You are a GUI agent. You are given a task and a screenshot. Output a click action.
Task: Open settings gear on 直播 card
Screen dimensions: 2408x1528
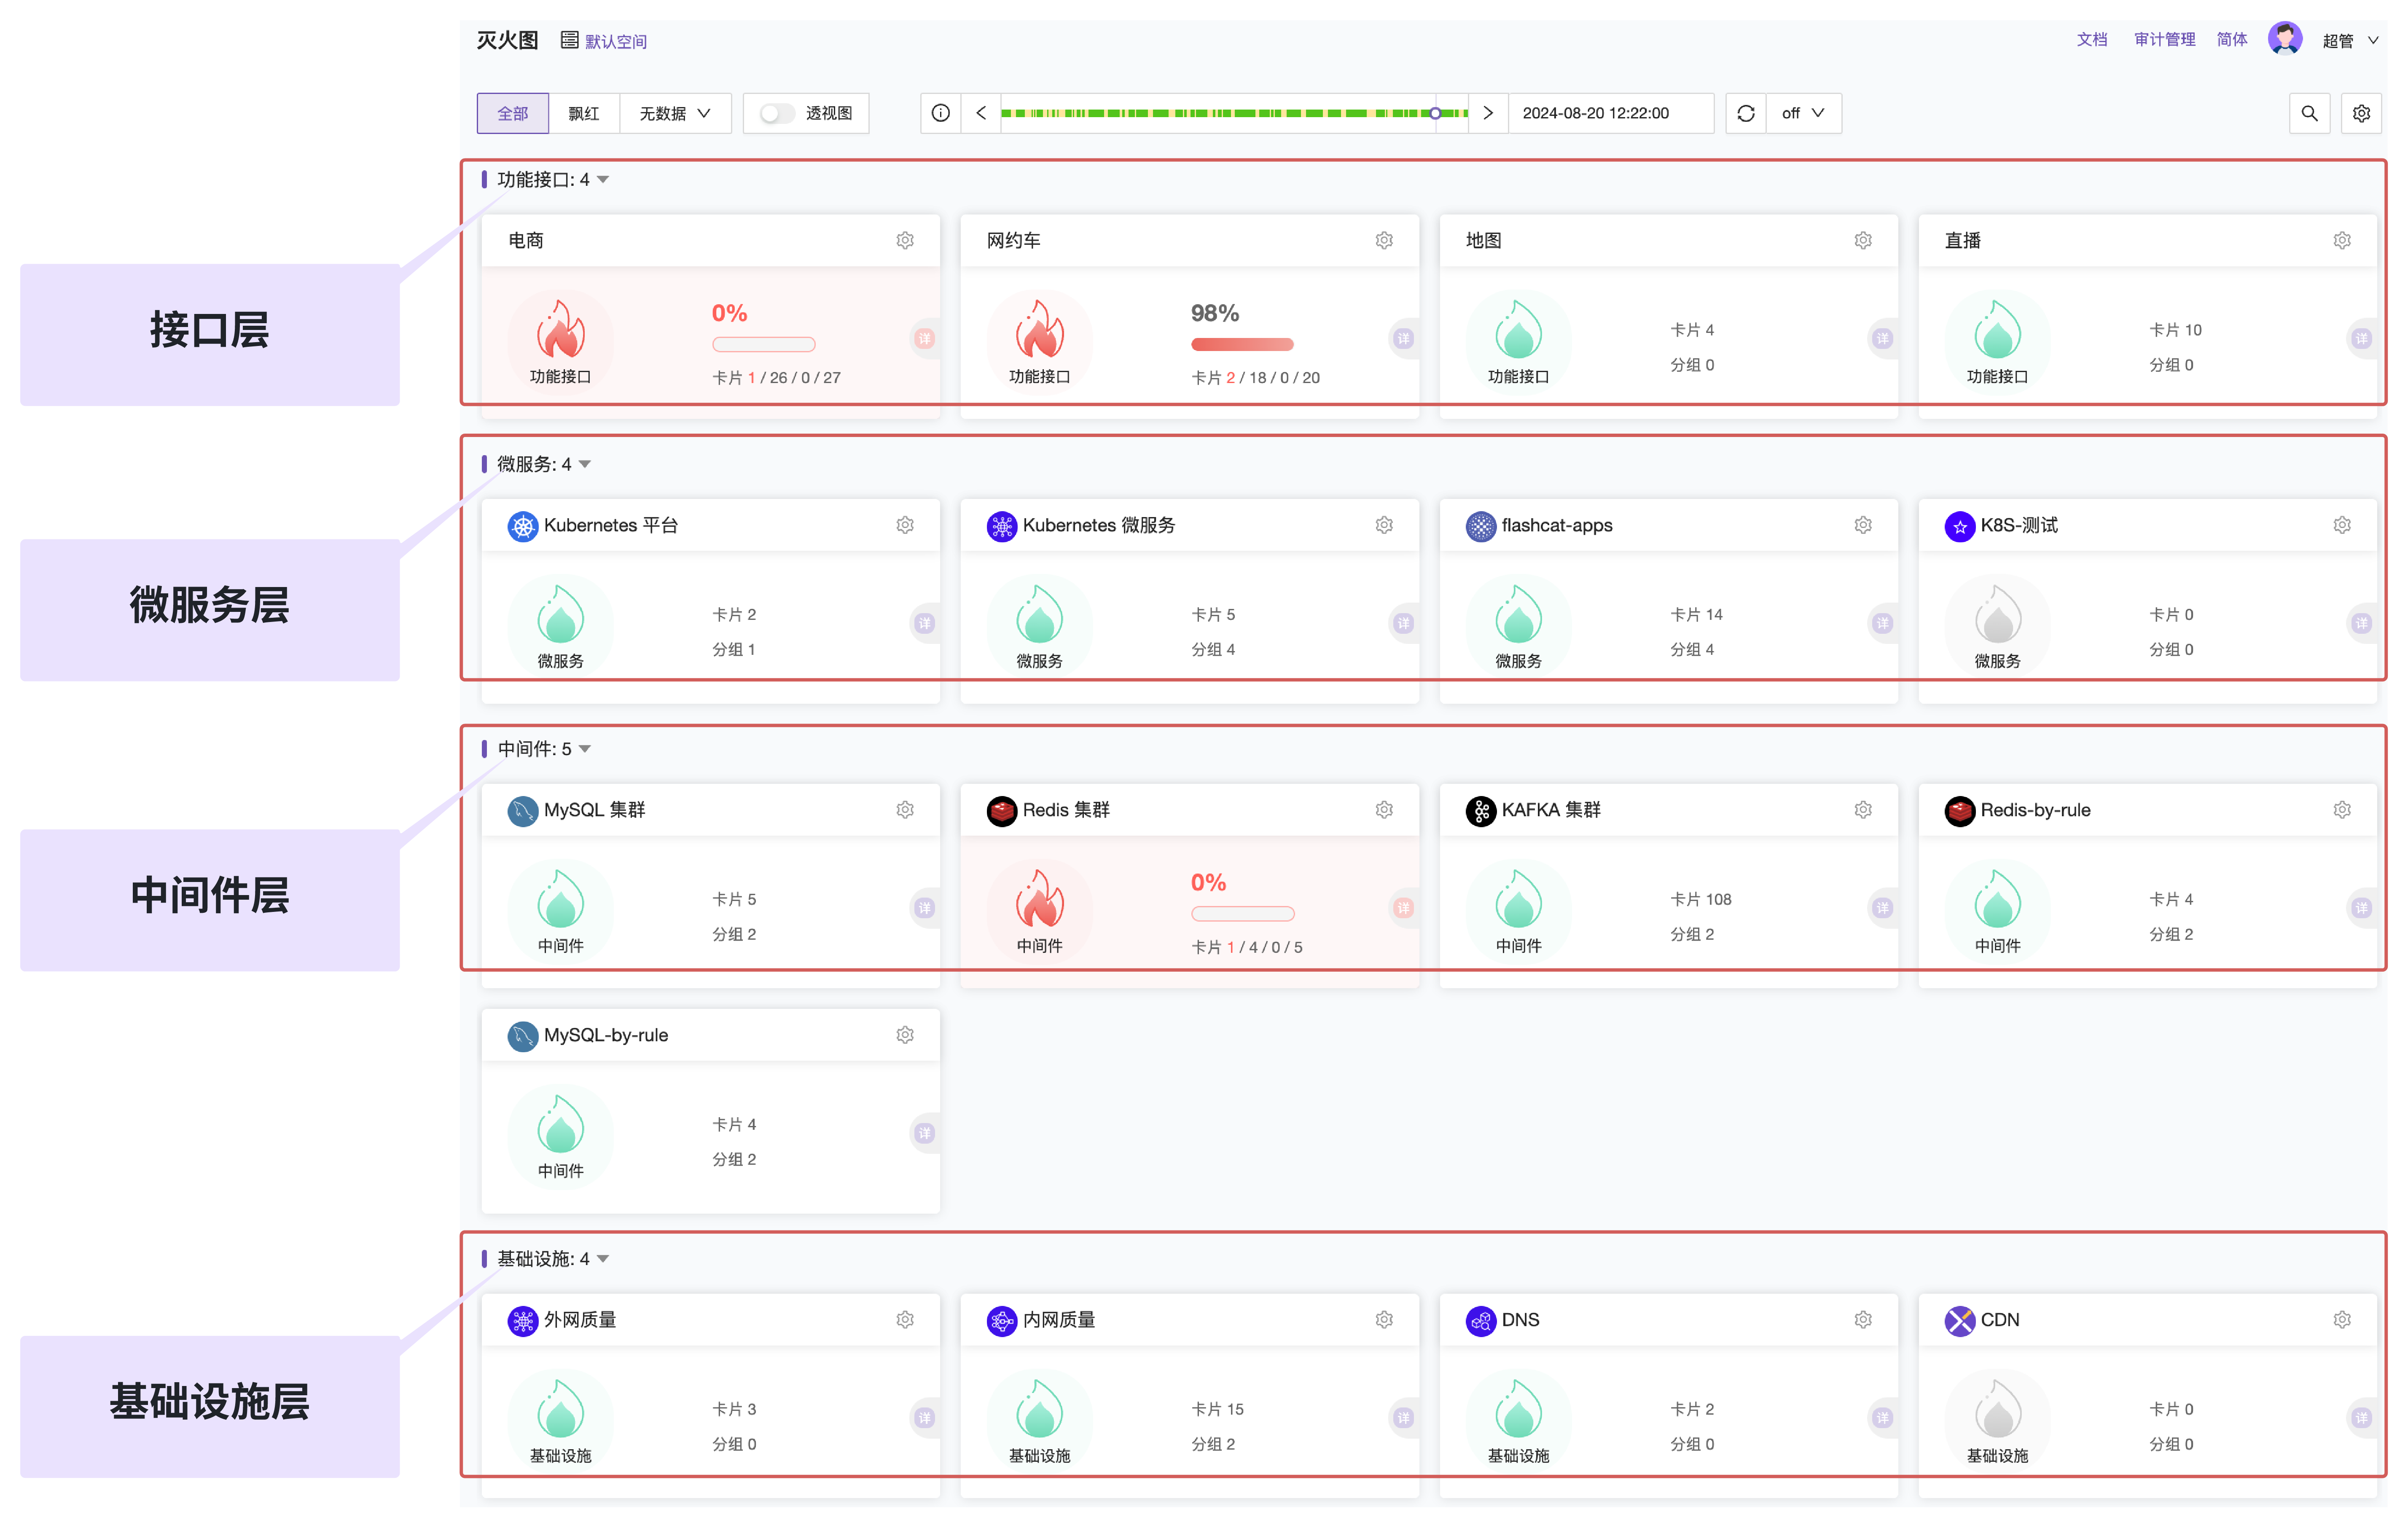coord(2342,241)
